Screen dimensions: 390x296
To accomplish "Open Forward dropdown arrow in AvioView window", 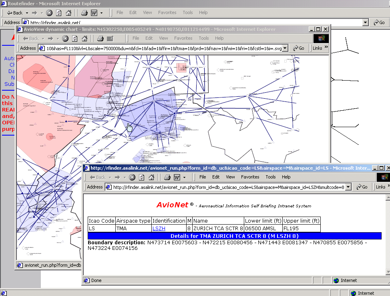I will (58, 39).
